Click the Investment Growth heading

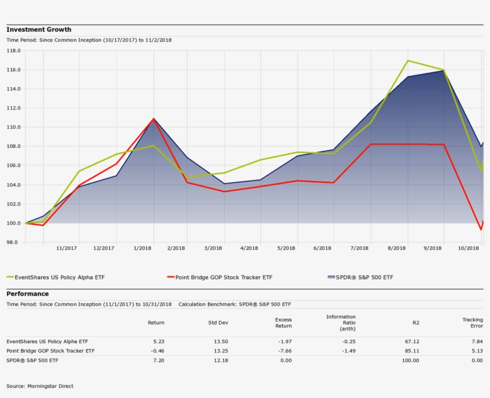[39, 30]
